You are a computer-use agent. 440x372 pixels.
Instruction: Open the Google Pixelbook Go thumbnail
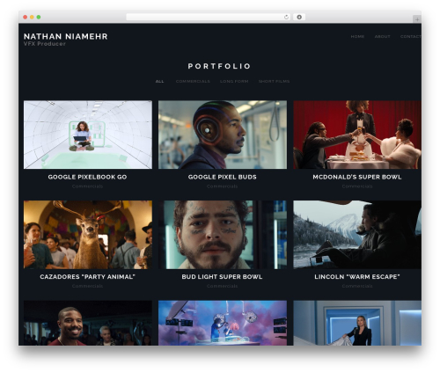coord(88,135)
